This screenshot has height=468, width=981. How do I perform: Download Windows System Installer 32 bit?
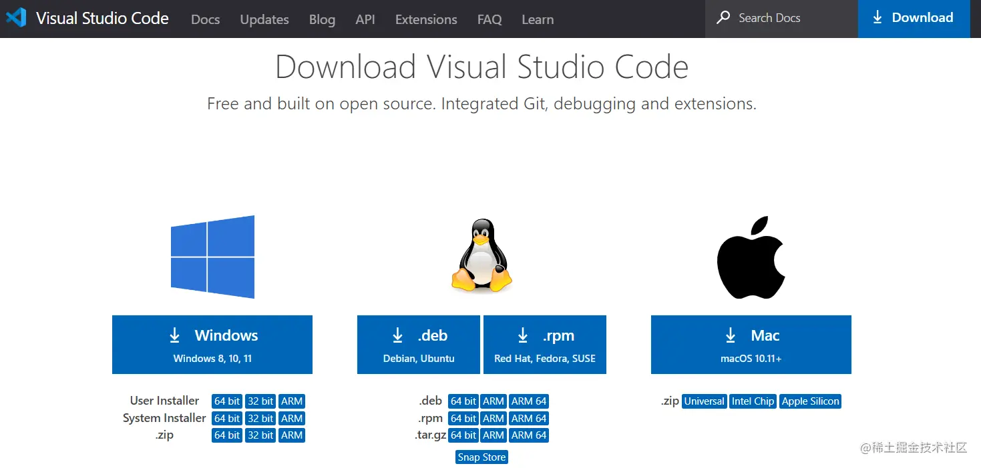260,419
